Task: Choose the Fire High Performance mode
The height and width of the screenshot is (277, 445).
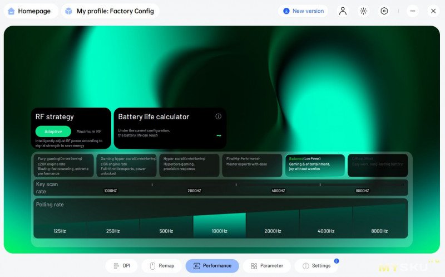Action: coord(252,166)
